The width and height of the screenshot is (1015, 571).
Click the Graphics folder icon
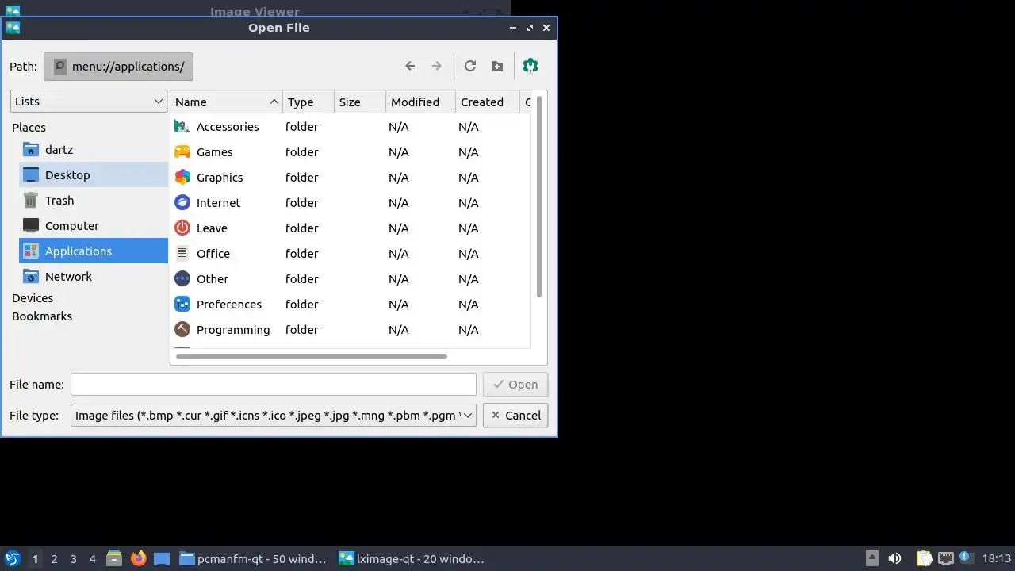(x=182, y=177)
